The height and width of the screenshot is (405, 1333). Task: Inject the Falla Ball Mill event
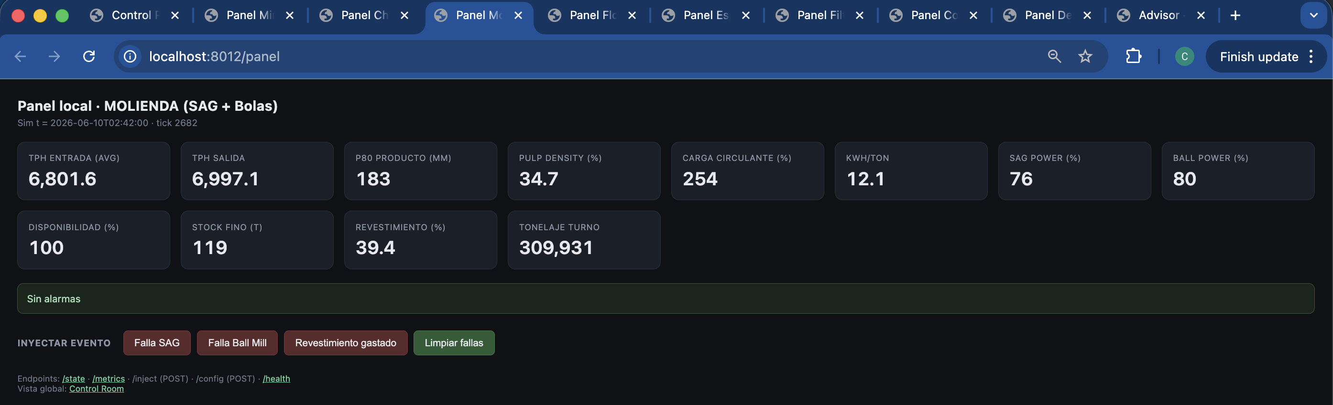point(237,343)
